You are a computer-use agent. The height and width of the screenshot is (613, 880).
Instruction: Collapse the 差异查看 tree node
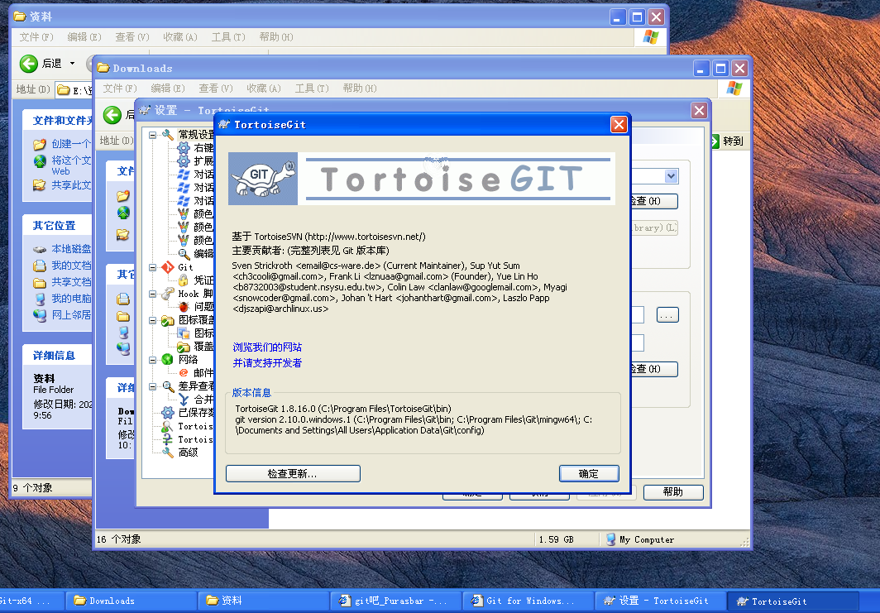[x=152, y=386]
